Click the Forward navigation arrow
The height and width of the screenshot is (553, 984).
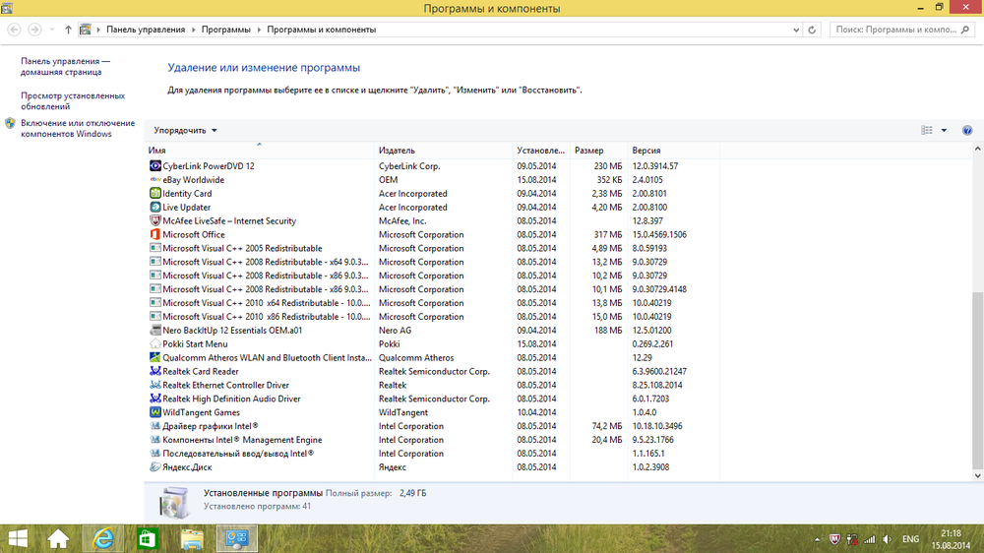tap(35, 30)
